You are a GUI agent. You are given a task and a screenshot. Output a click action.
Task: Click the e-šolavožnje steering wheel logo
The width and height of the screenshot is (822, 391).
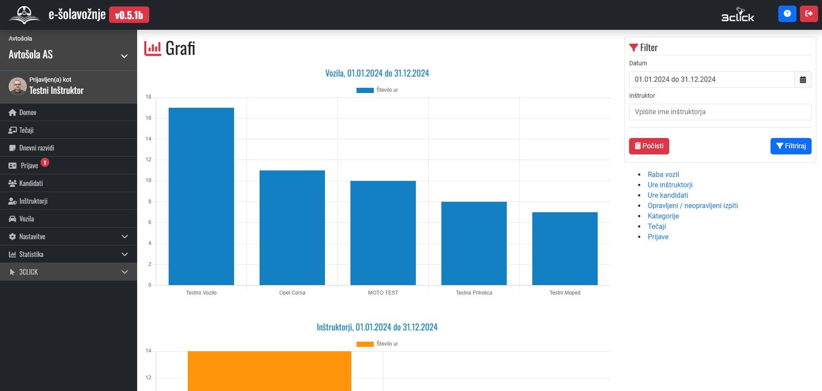[24, 15]
